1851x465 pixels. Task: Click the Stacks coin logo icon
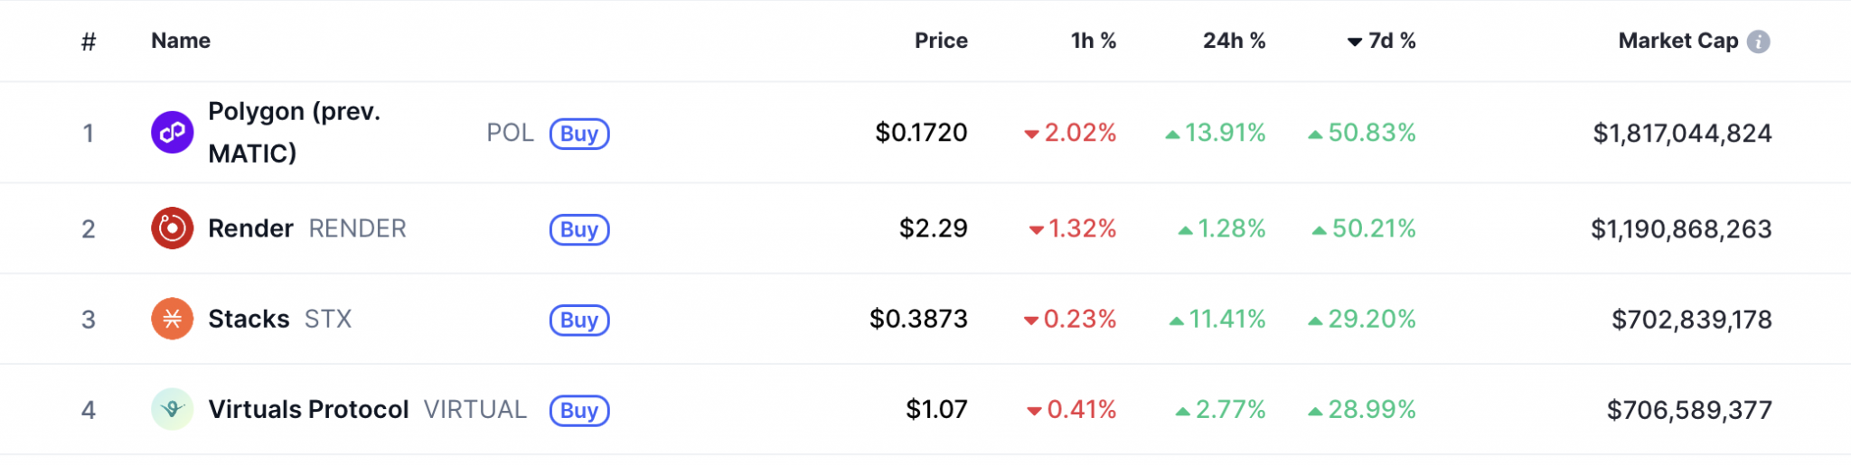point(172,319)
